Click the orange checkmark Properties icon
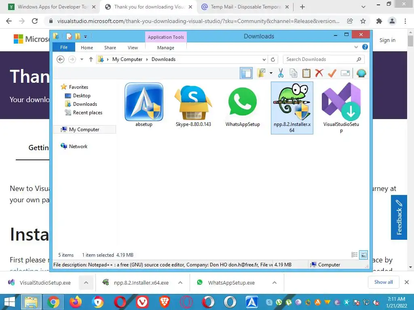The image size is (414, 310). coord(332,73)
